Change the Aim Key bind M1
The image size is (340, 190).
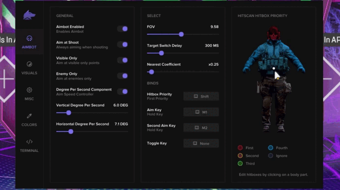[201, 112]
